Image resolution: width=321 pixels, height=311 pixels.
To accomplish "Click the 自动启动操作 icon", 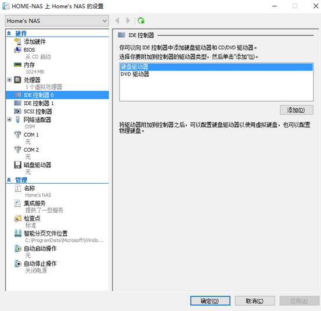I will (x=17, y=248).
